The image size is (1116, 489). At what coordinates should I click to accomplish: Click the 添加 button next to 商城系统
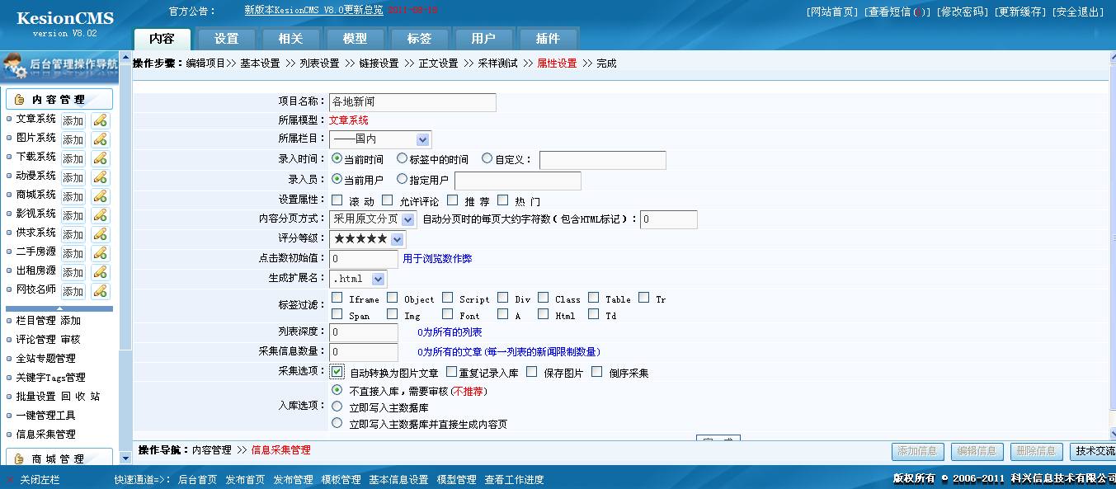73,196
